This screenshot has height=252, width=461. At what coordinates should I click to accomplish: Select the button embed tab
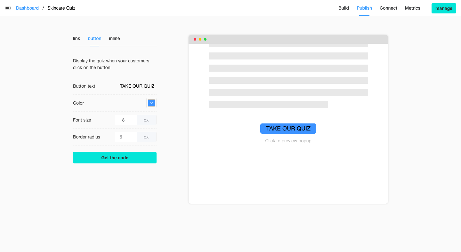pos(94,38)
